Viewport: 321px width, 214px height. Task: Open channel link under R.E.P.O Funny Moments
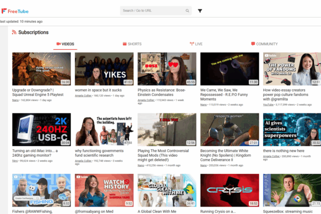[203, 105]
